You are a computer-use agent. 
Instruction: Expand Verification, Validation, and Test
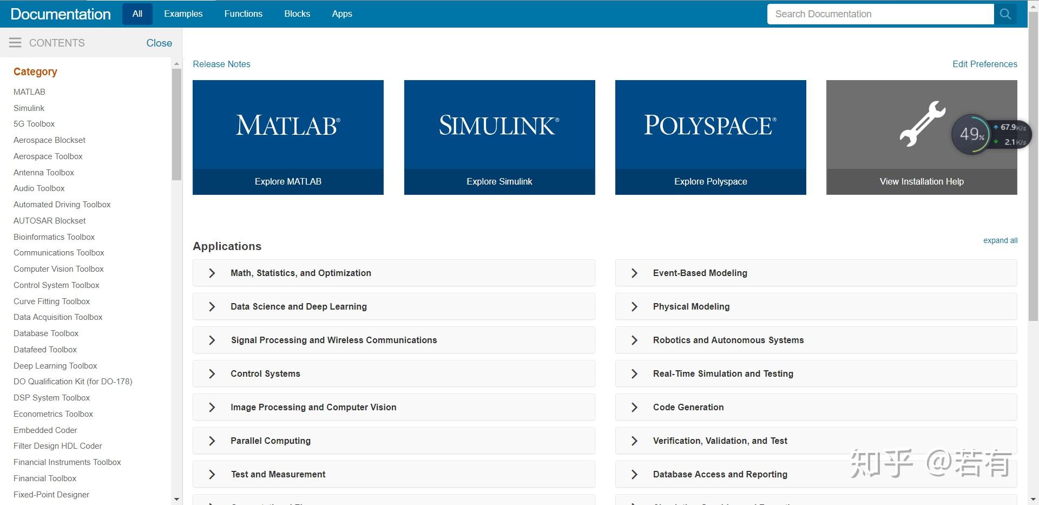[816, 441]
